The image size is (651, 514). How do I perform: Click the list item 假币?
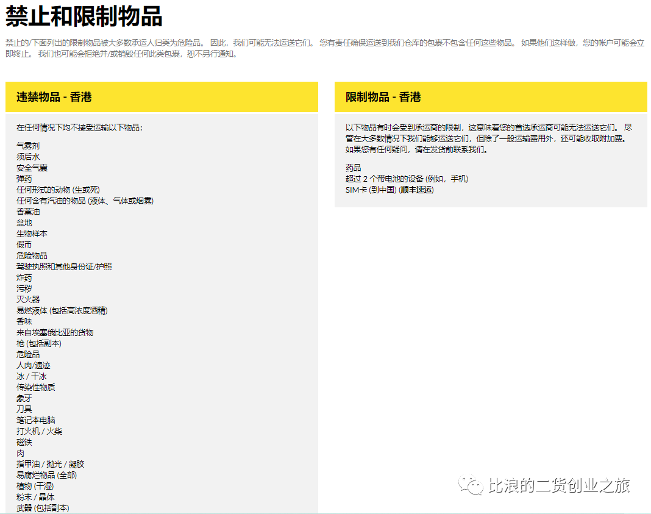tap(24, 245)
